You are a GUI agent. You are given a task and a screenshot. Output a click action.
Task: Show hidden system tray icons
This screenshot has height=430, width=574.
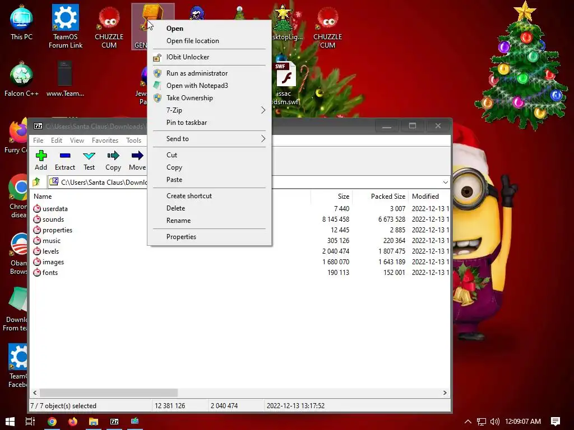tap(468, 422)
